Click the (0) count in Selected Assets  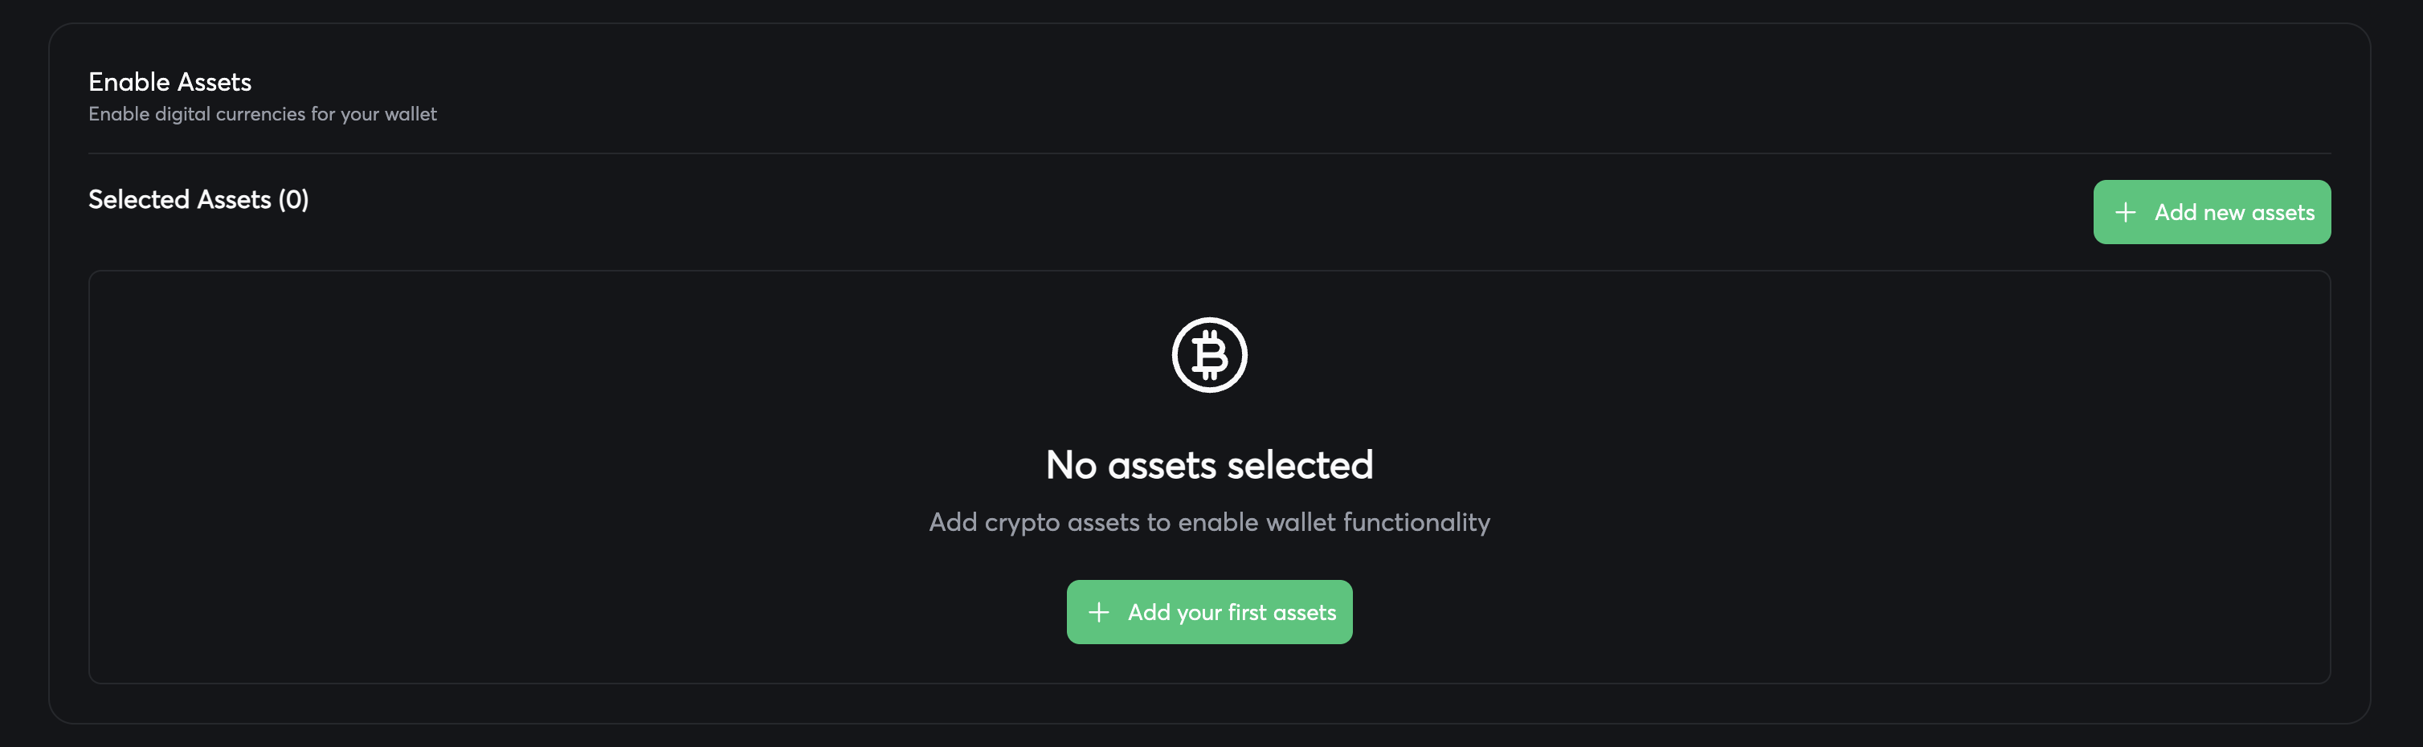(x=293, y=199)
